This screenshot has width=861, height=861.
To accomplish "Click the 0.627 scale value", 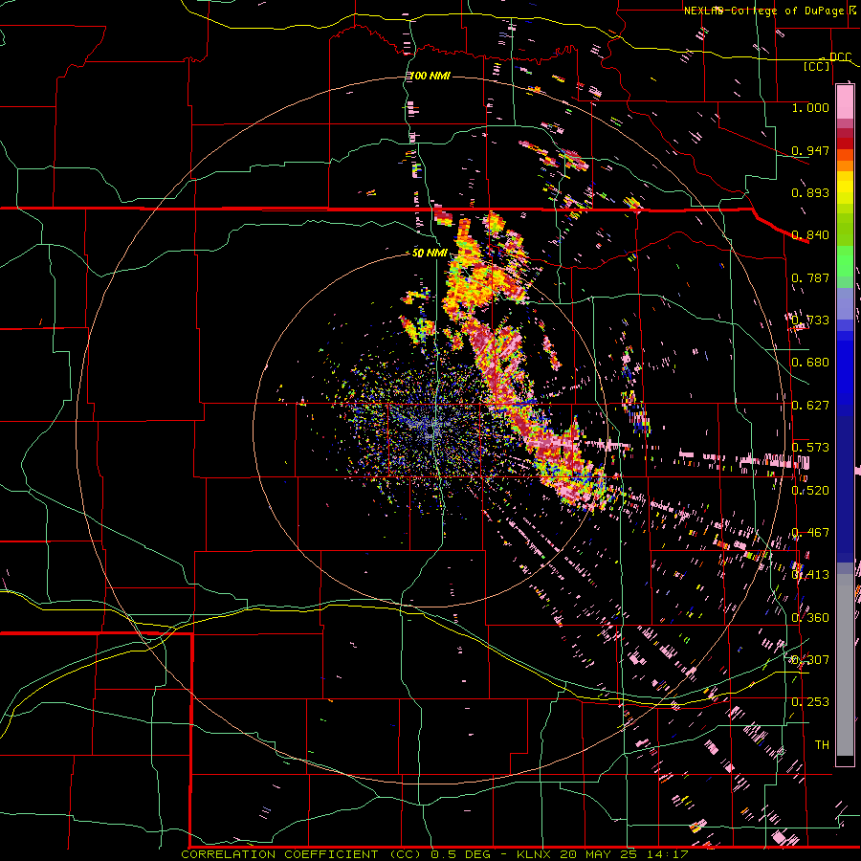I will [x=810, y=406].
